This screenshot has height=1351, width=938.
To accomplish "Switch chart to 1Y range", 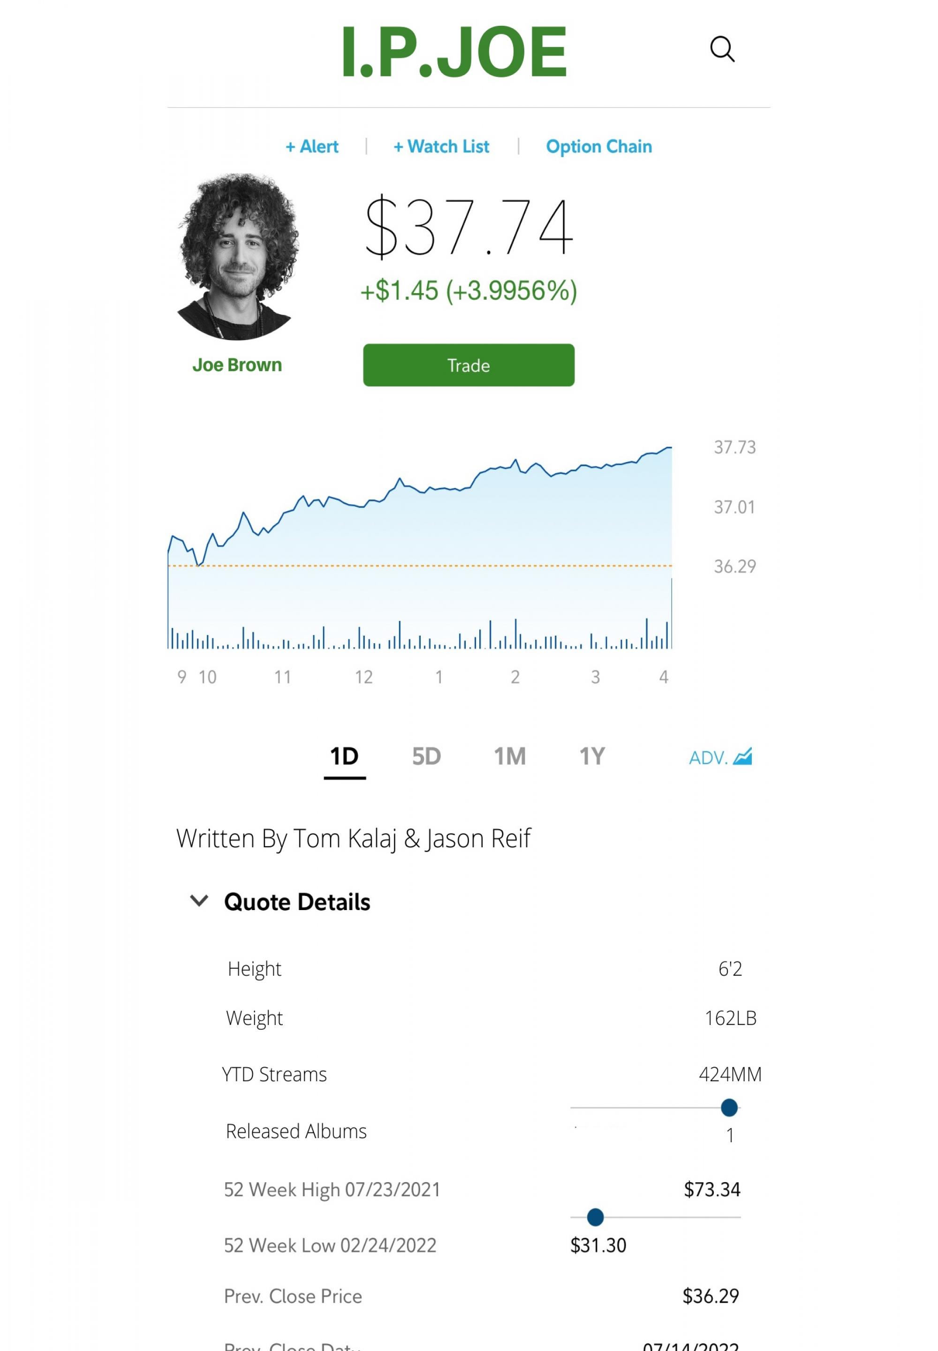I will (x=592, y=757).
